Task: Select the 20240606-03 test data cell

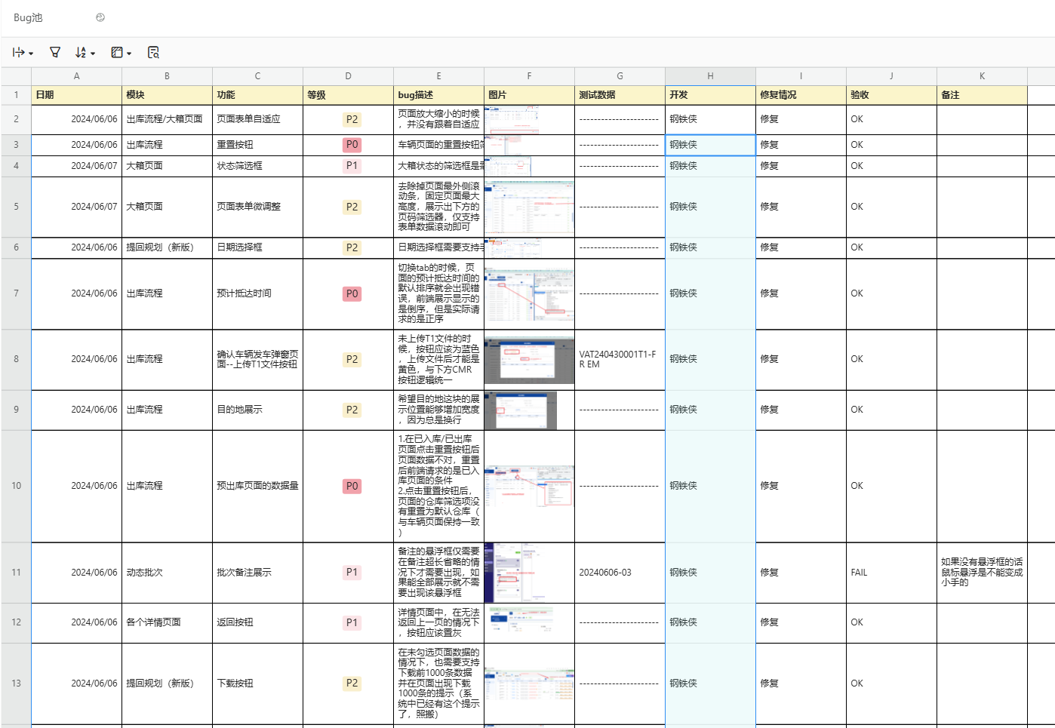Action: 605,573
